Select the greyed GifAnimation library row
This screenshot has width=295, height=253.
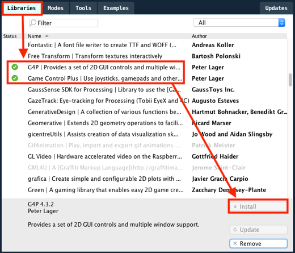(x=145, y=146)
